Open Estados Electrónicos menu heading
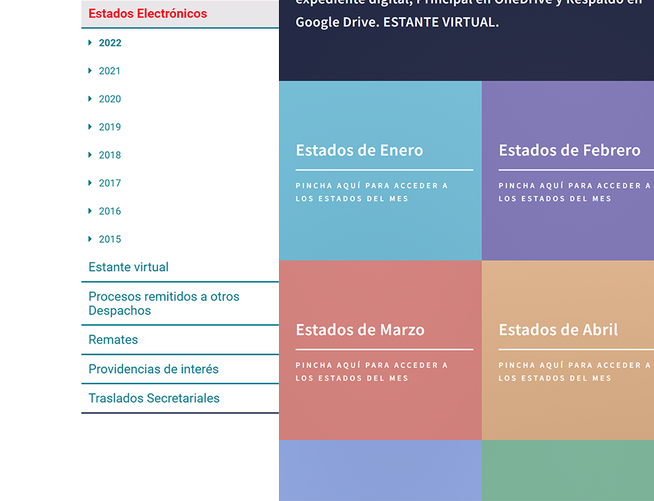The height and width of the screenshot is (501, 654). (x=147, y=14)
